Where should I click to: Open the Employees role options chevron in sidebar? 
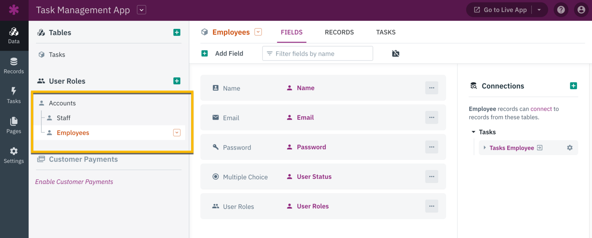(x=176, y=133)
